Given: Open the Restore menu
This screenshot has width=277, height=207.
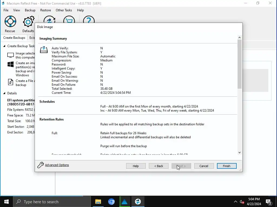Looking at the screenshot, I should pyautogui.click(x=45, y=10).
